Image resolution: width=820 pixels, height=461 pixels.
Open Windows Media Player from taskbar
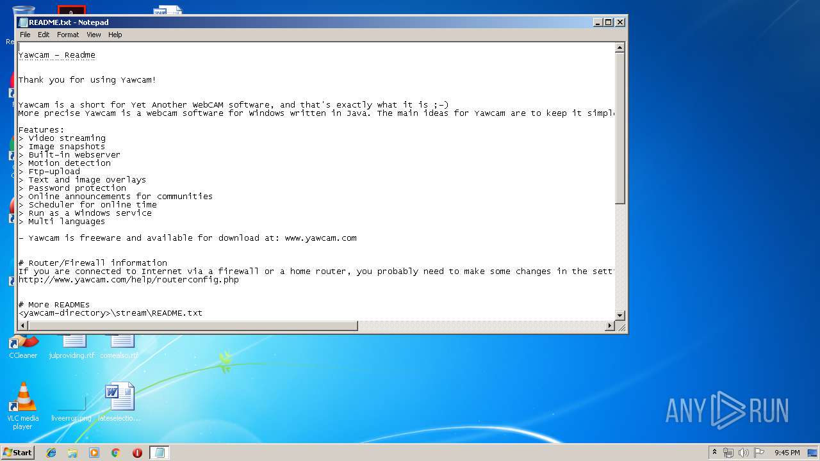pos(94,453)
